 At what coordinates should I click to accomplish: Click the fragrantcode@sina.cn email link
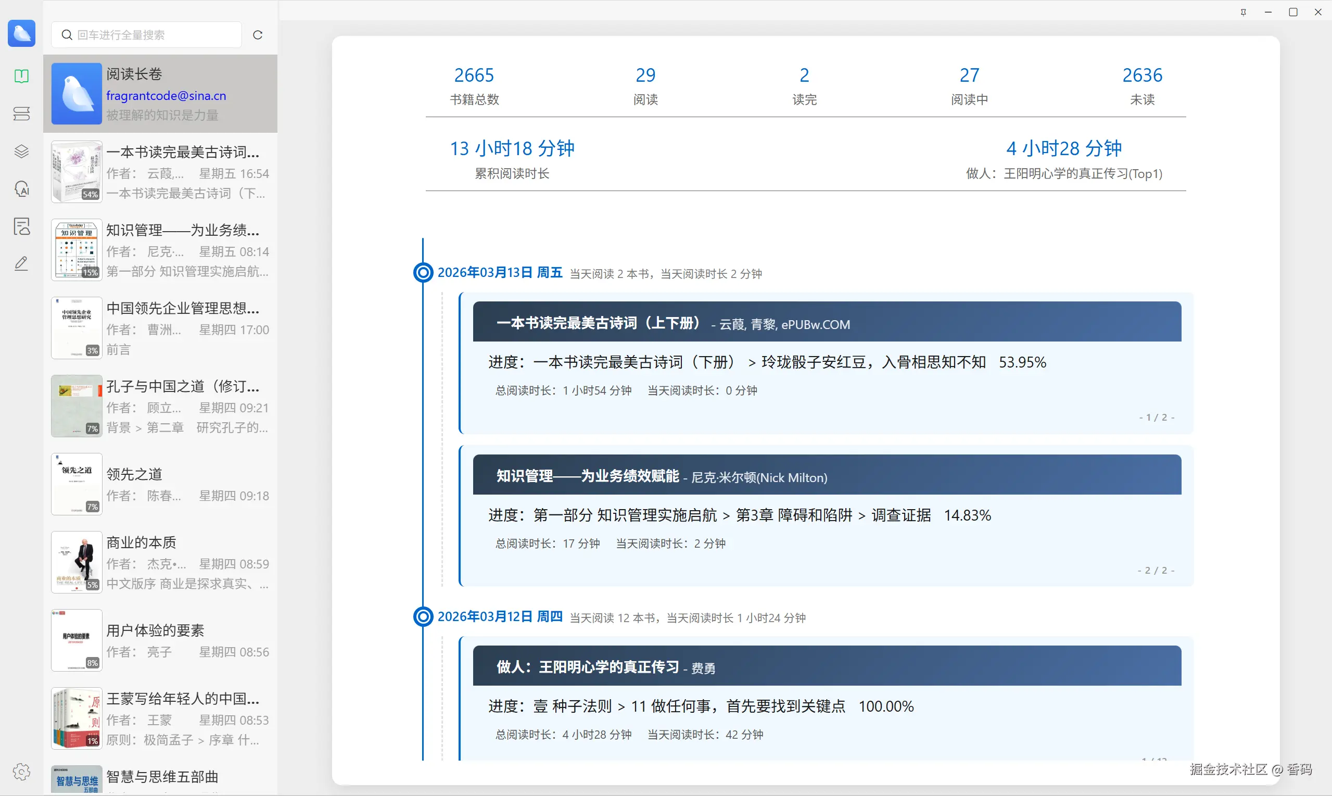(166, 95)
